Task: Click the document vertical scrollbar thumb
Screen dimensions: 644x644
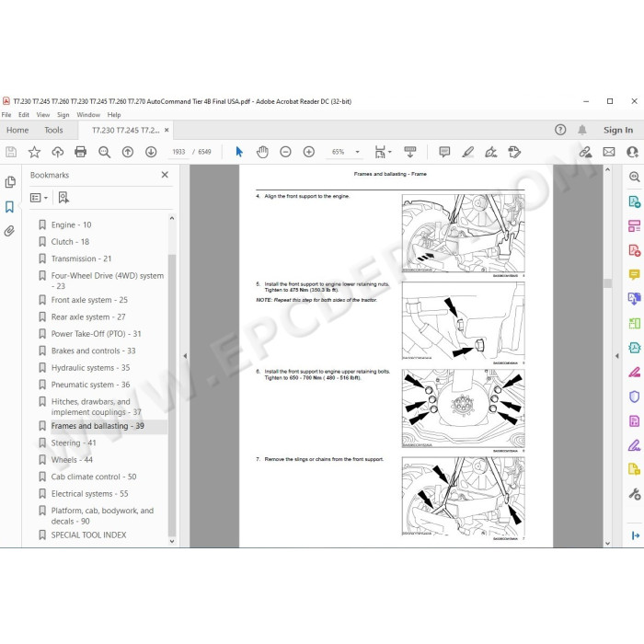Action: pos(608,283)
